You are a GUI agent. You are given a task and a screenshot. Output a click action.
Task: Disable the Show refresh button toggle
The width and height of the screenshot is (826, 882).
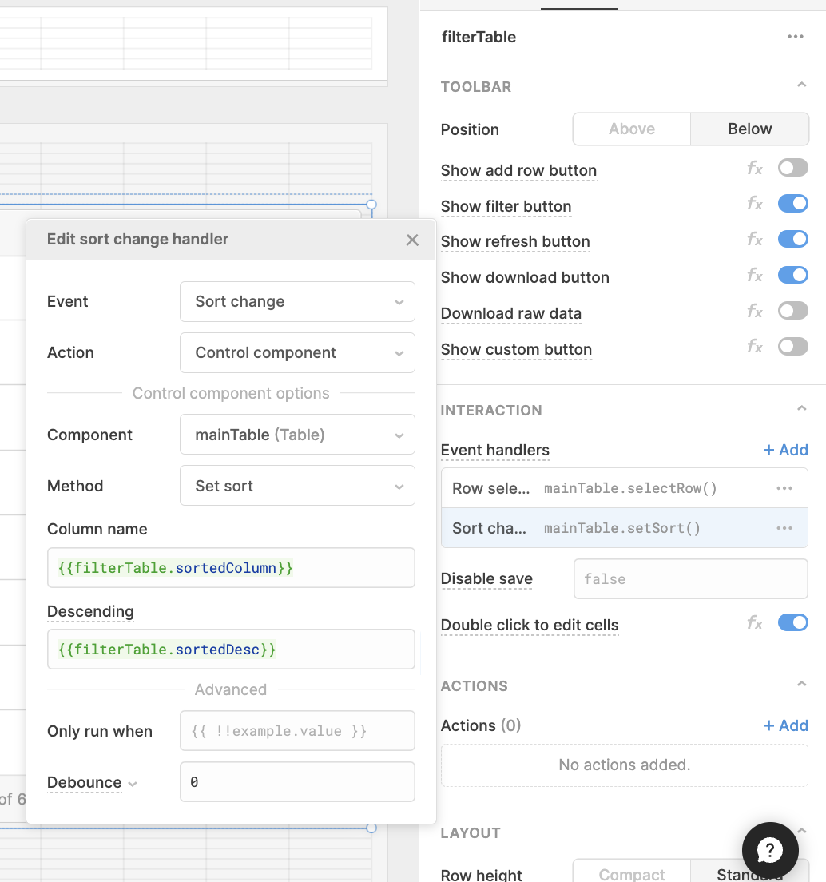pyautogui.click(x=792, y=239)
